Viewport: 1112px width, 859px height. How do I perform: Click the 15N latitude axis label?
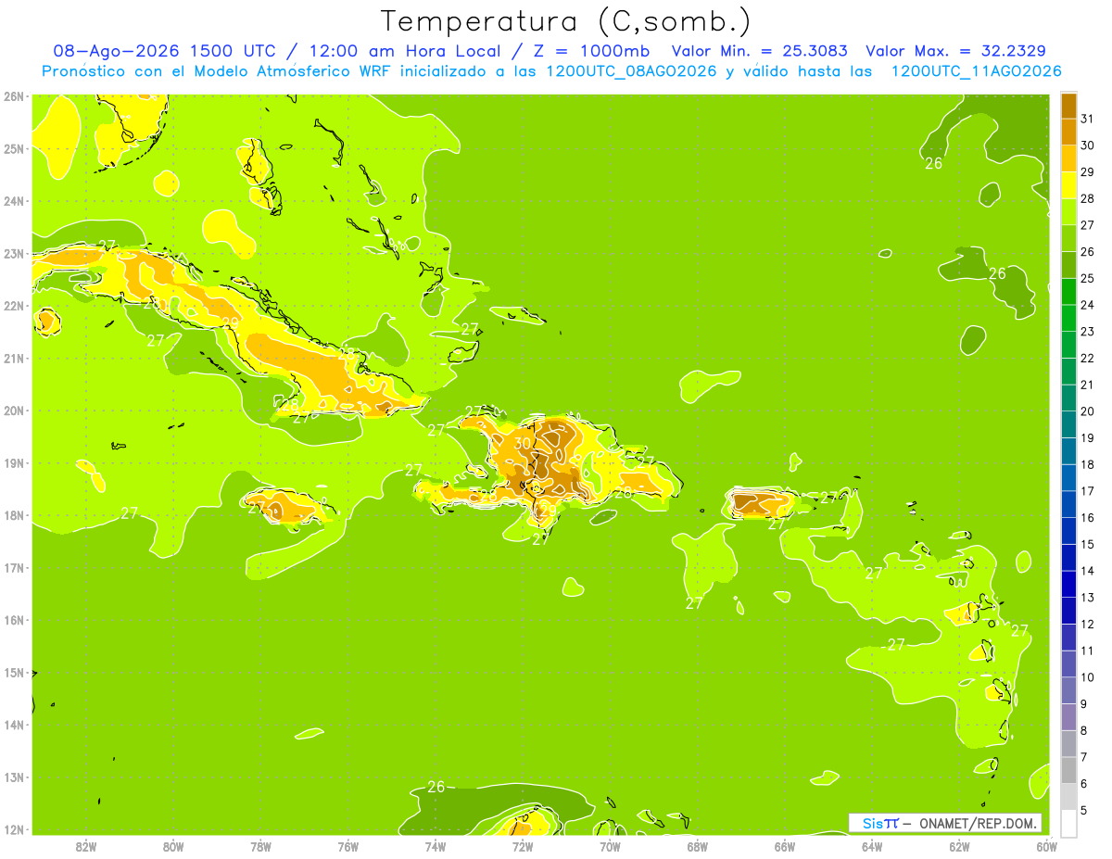14,672
